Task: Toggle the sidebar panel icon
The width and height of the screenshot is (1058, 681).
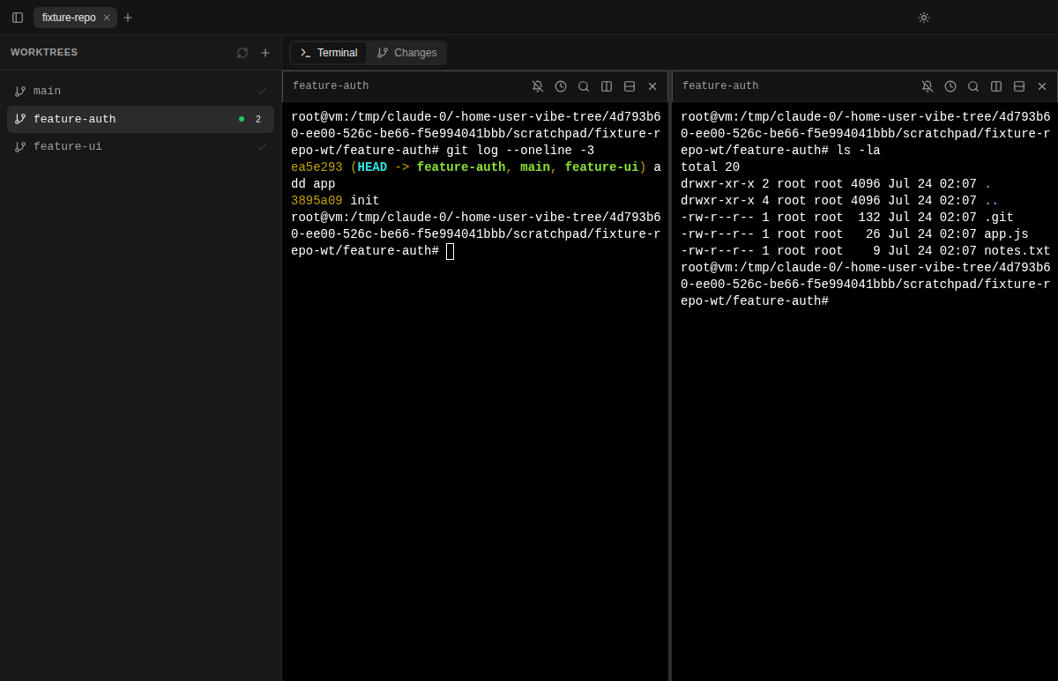Action: 18,18
